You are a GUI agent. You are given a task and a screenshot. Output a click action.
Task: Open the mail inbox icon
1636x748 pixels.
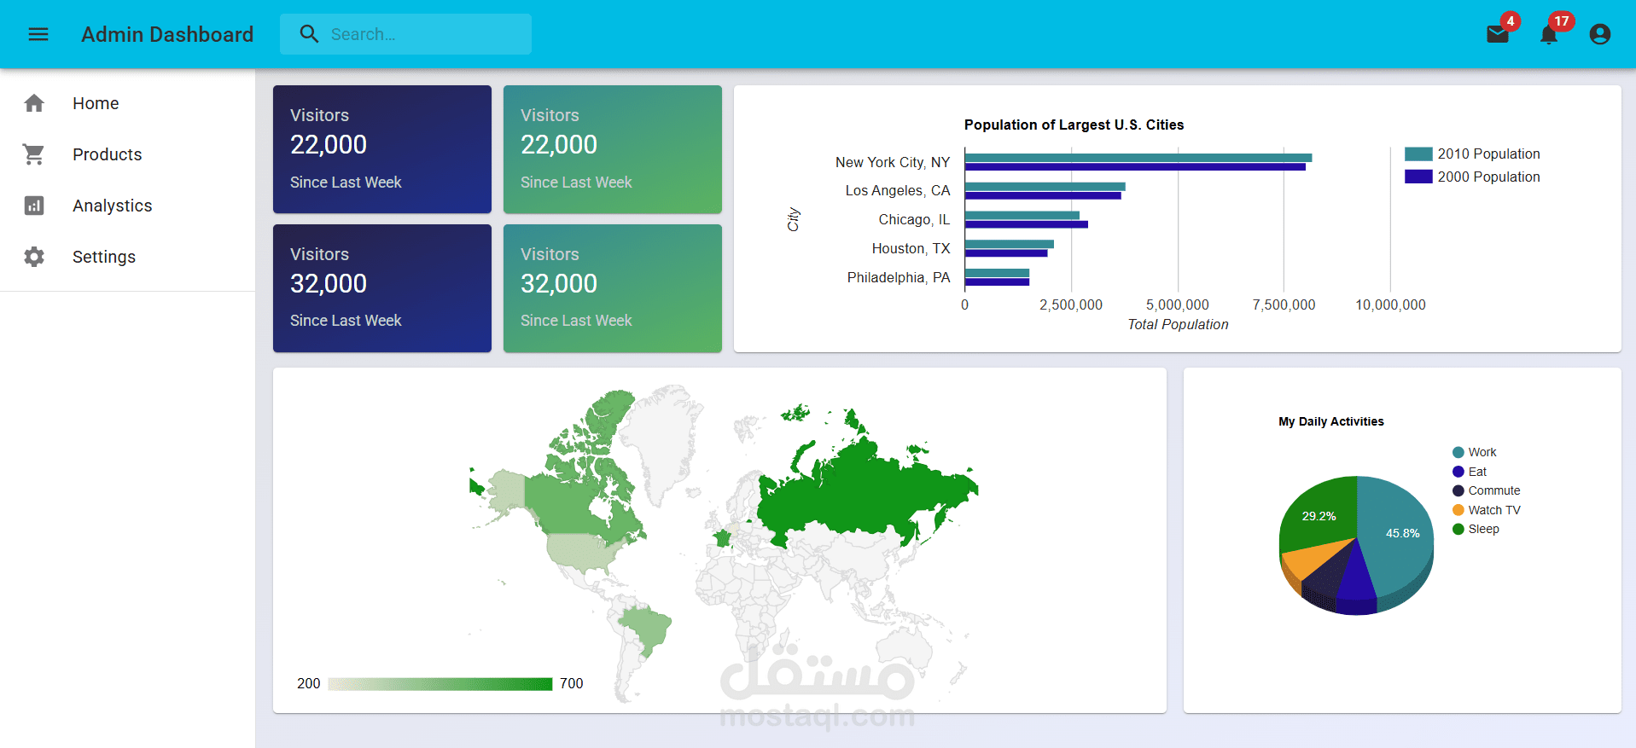(x=1498, y=34)
